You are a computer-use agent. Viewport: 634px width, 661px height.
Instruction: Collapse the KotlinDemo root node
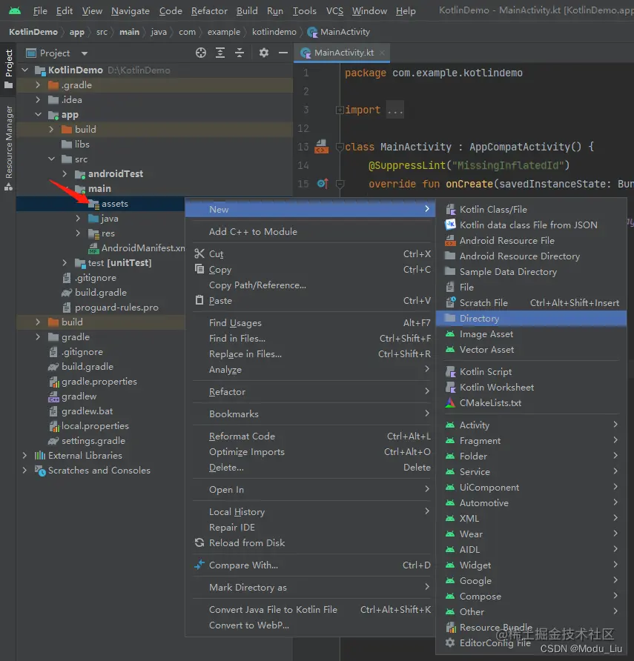25,70
